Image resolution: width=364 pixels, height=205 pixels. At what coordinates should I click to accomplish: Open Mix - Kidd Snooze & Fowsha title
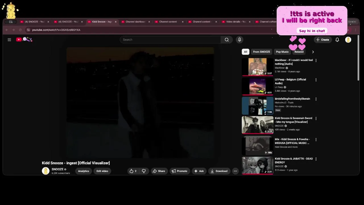[292, 141]
